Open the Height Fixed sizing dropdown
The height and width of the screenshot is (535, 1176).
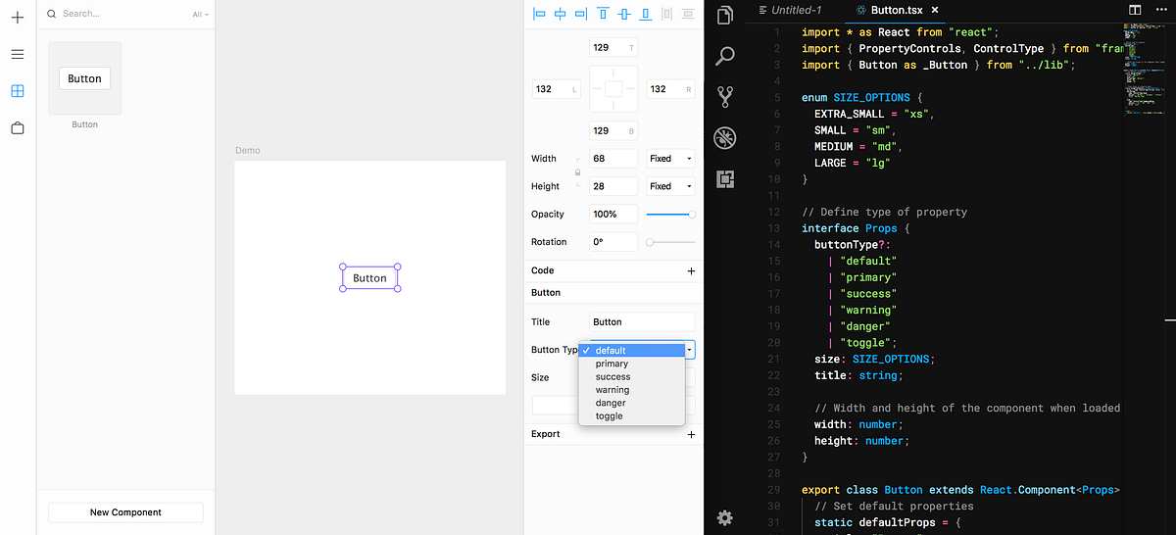click(671, 186)
